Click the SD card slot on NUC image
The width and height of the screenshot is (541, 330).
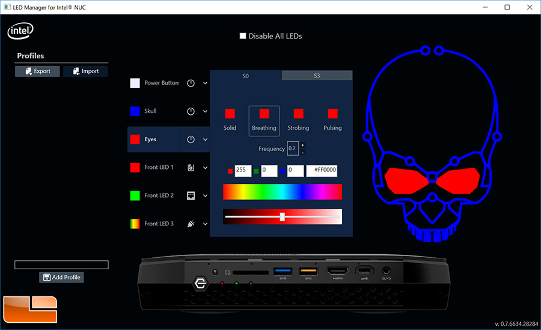click(251, 273)
